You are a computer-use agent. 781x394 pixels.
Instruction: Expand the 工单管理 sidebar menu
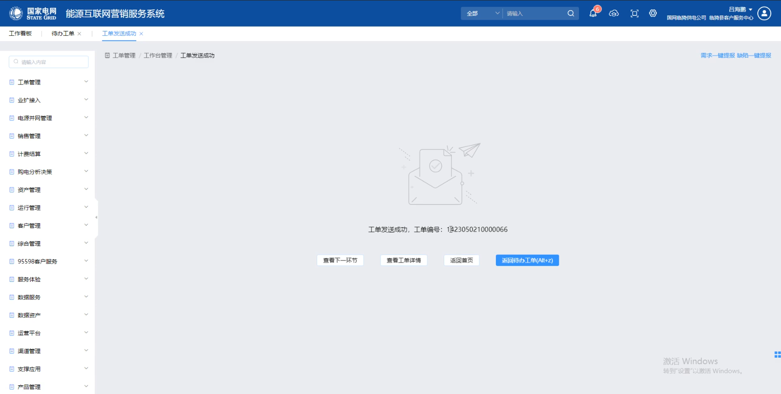[48, 82]
